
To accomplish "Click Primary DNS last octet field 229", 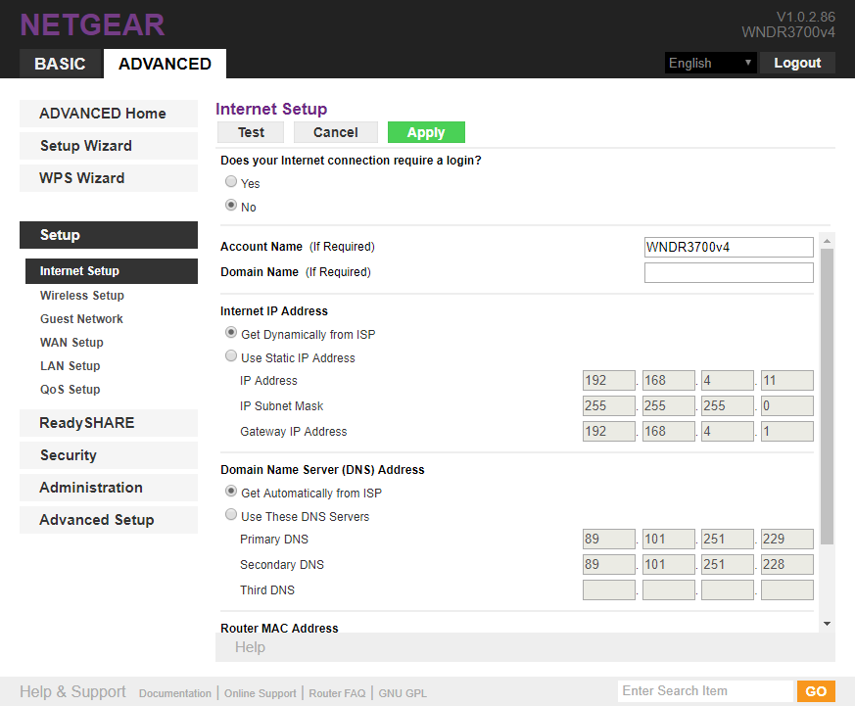I will pos(786,540).
